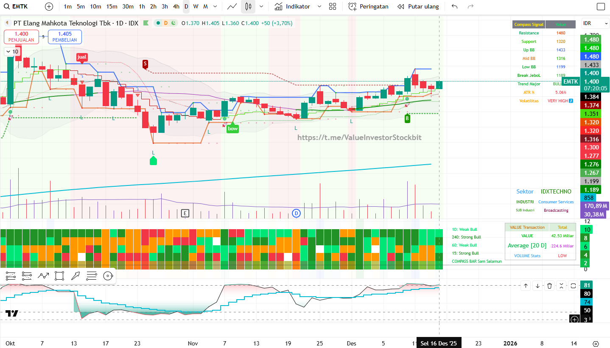Click the green bow signal label

(232, 129)
